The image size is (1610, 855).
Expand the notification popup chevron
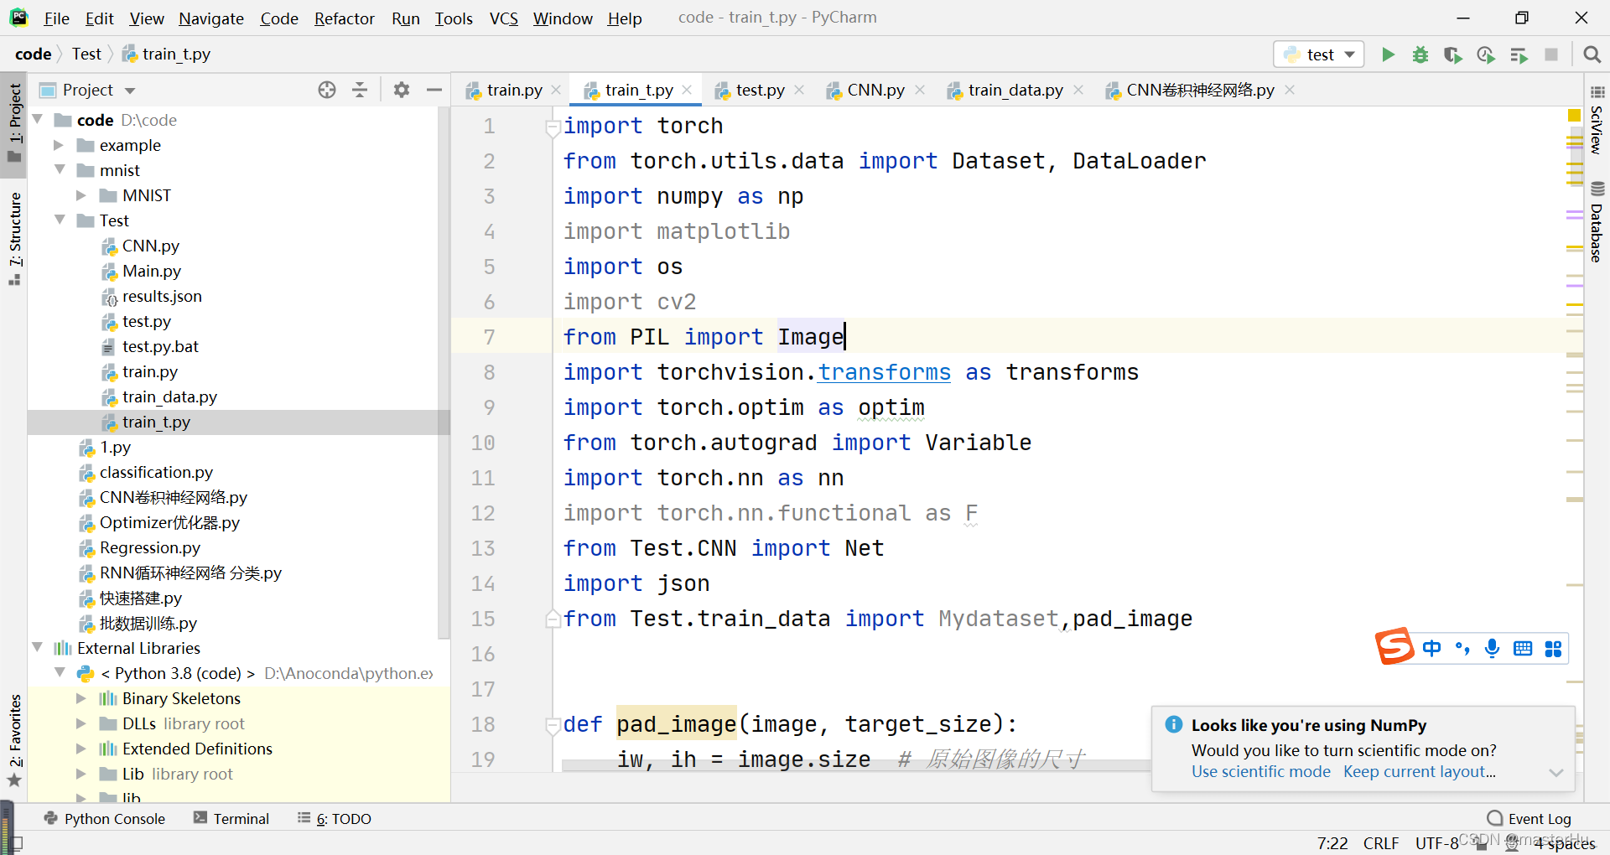point(1556,773)
